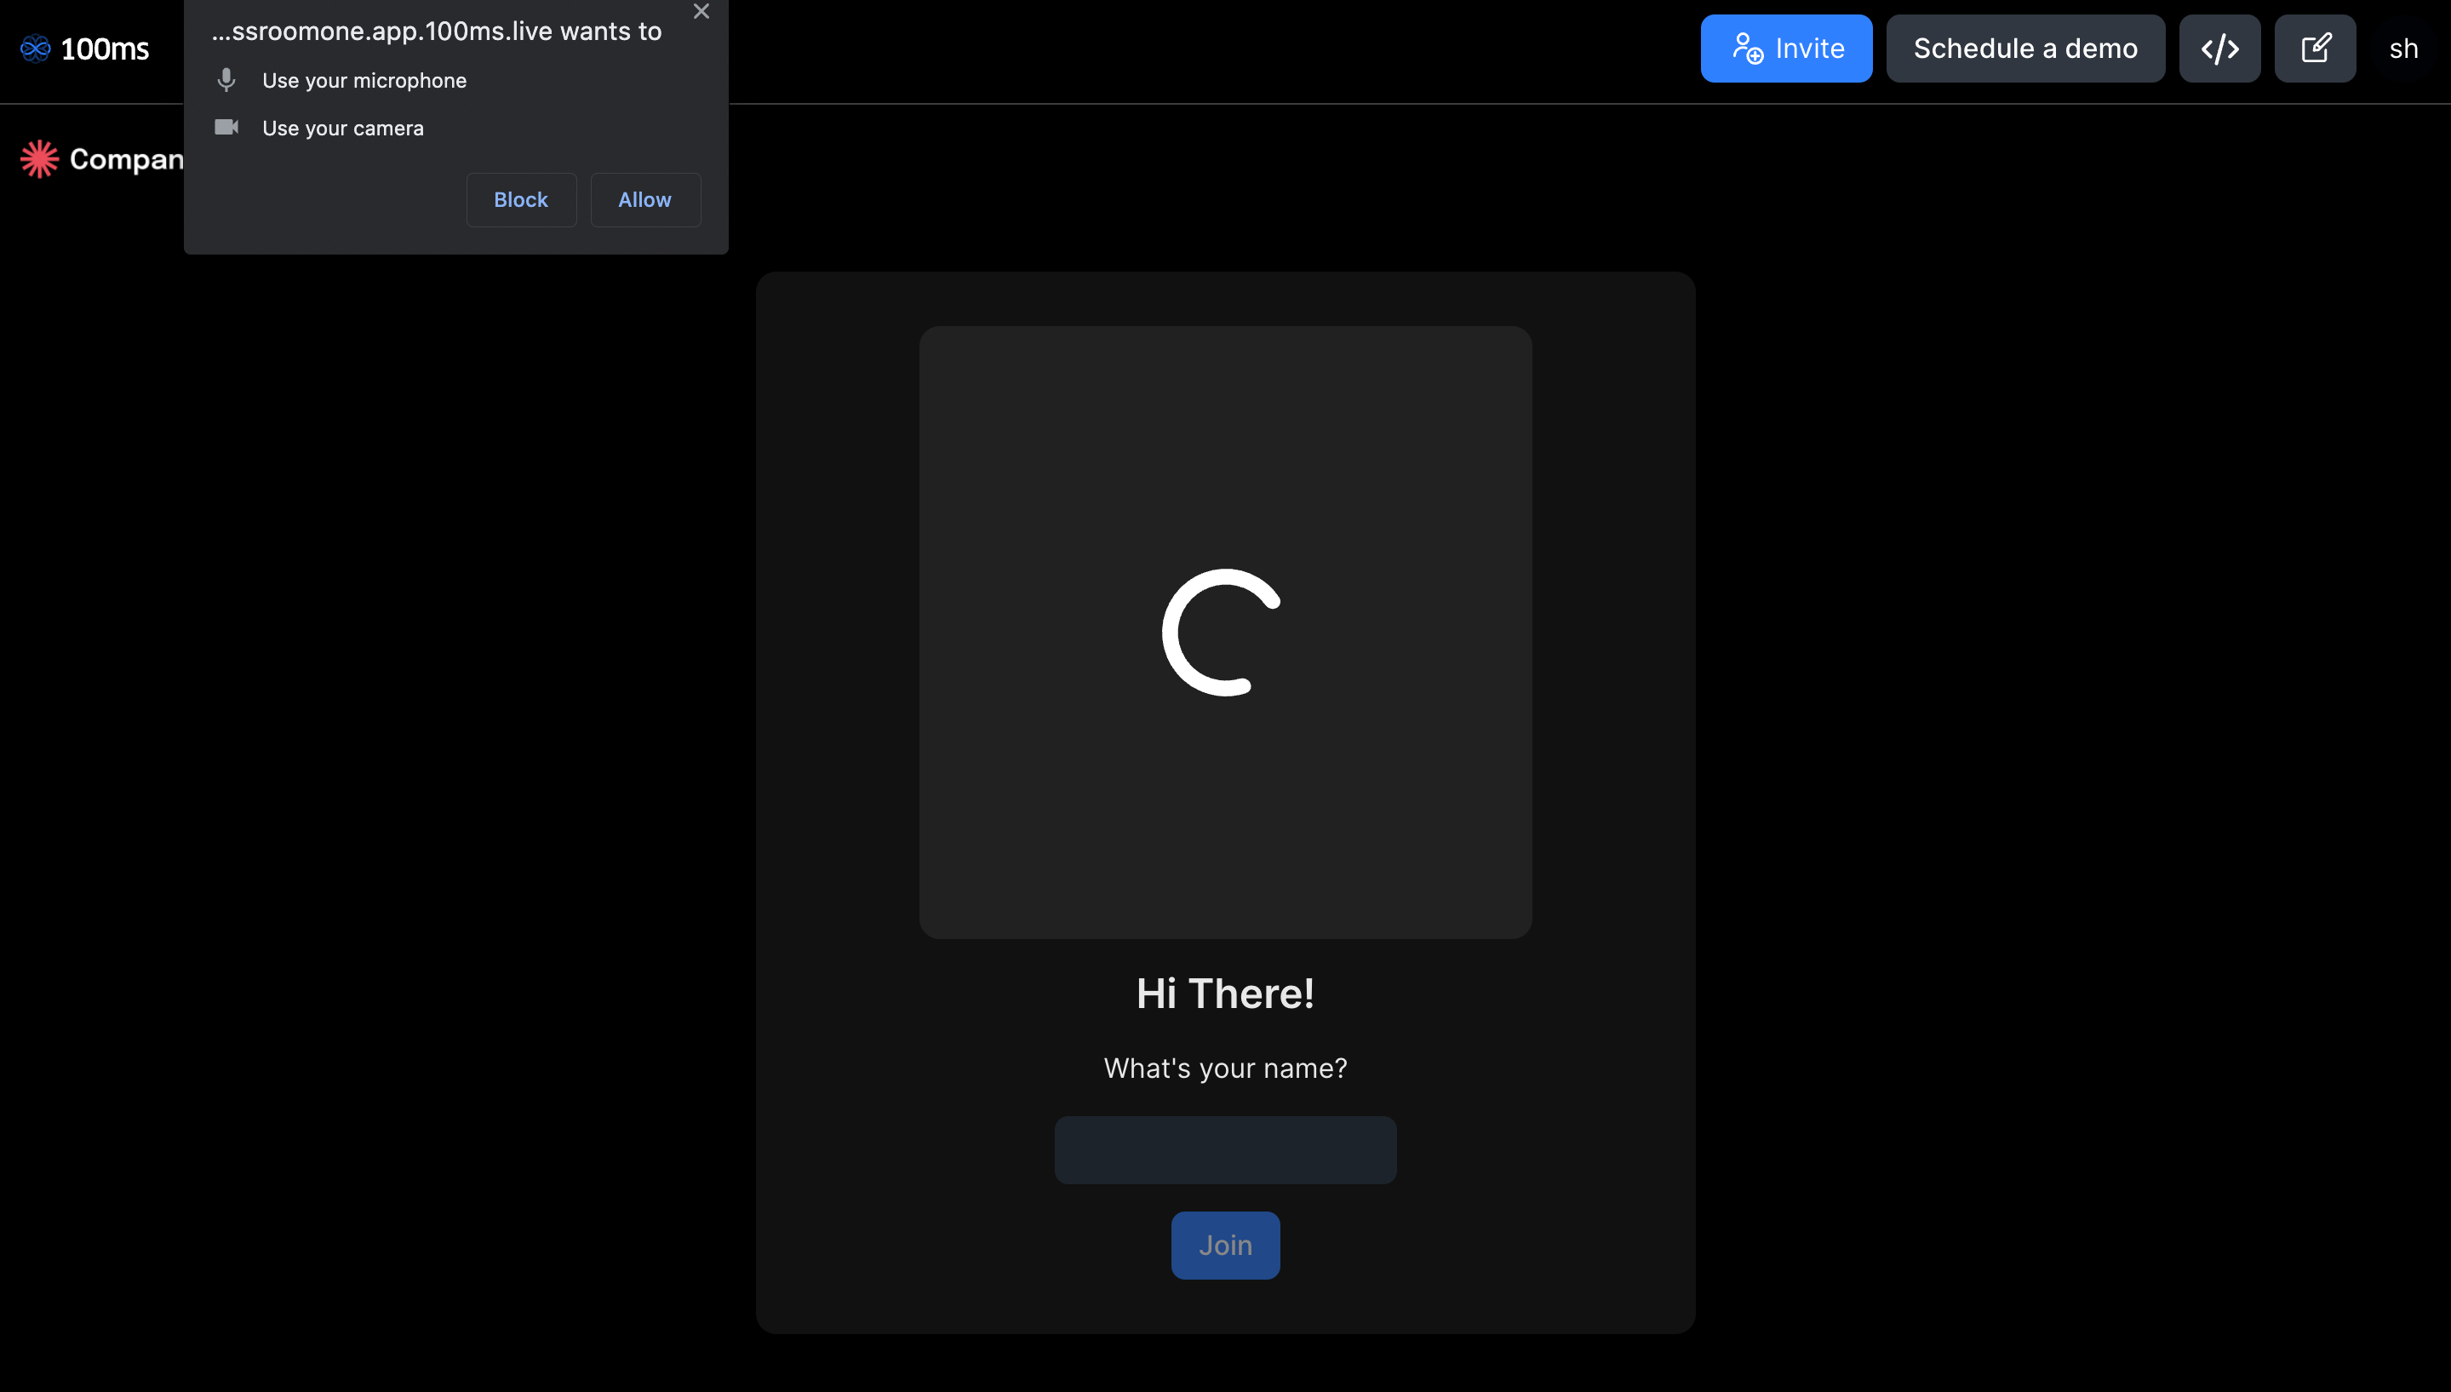This screenshot has height=1392, width=2451.
Task: Click the code embed icon
Action: [2220, 47]
